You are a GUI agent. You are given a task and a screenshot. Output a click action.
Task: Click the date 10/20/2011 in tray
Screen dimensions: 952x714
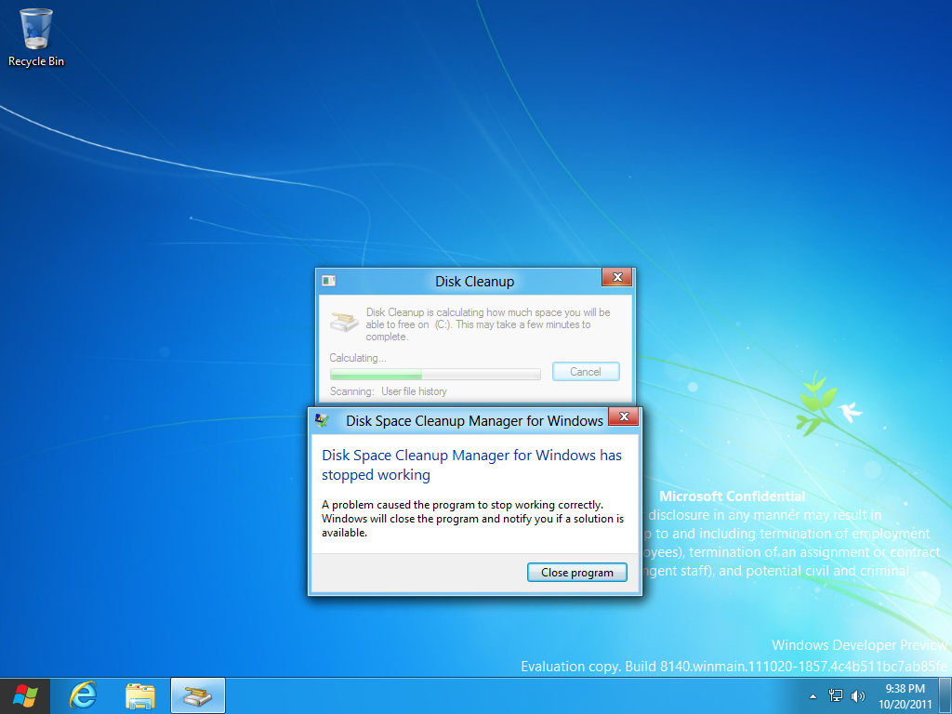pos(905,705)
